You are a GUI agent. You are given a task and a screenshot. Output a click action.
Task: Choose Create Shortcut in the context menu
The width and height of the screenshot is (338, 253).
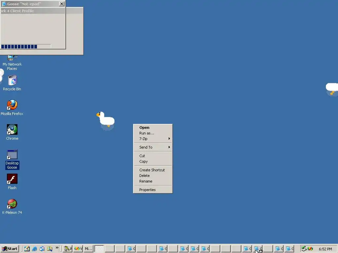153,170
